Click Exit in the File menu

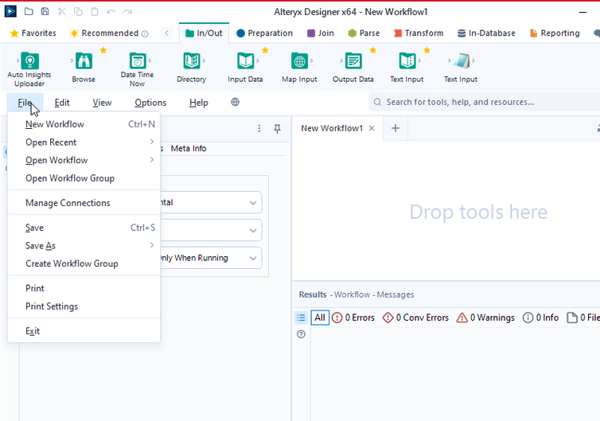point(84,331)
